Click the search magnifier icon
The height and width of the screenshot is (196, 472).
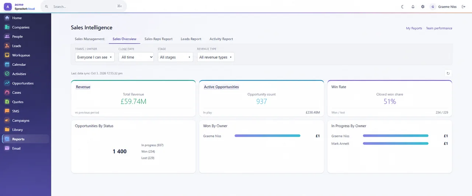(x=46, y=7)
